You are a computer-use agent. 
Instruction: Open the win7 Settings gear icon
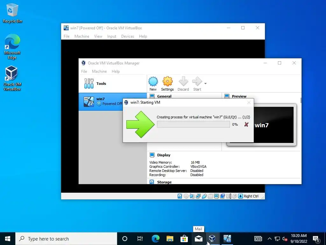167,81
